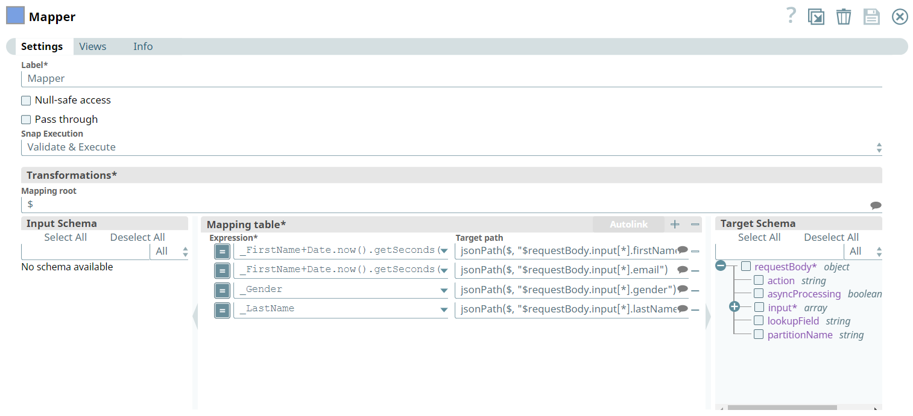Screen dimensions: 913x416
Task: Collapse Input Schema panel left arrow
Action: click(195, 317)
